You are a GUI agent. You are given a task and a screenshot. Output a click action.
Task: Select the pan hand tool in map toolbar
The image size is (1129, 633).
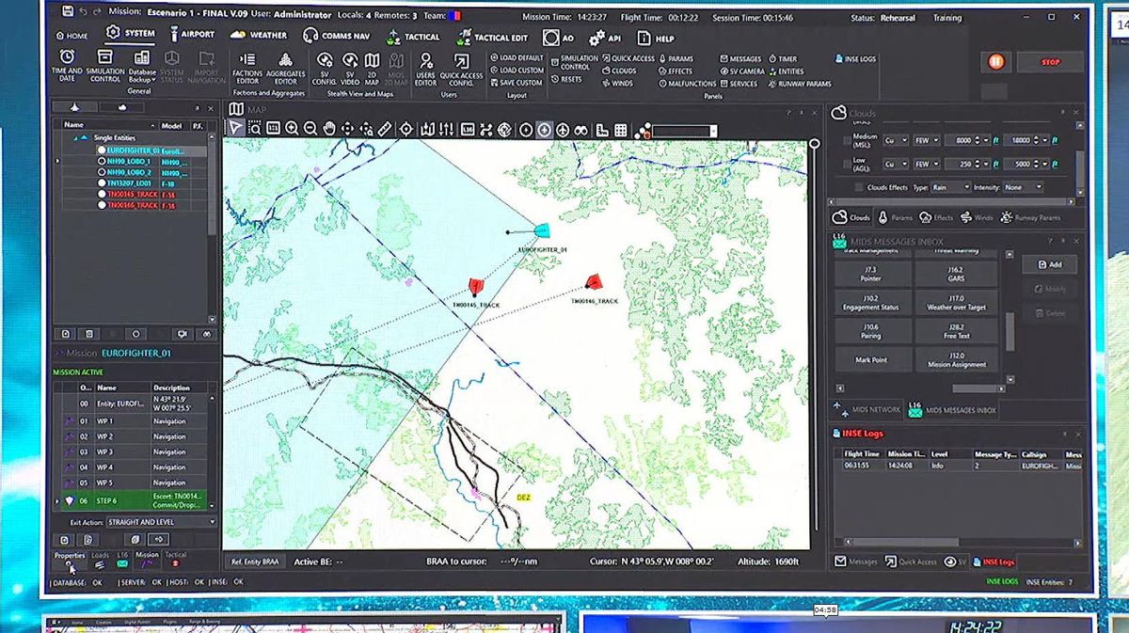click(x=328, y=130)
